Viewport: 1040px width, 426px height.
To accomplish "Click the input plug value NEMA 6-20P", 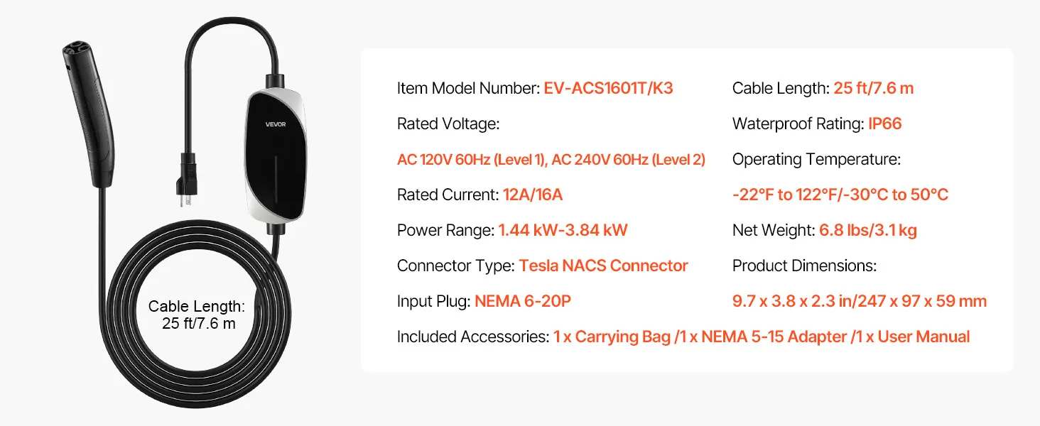I will (x=523, y=301).
